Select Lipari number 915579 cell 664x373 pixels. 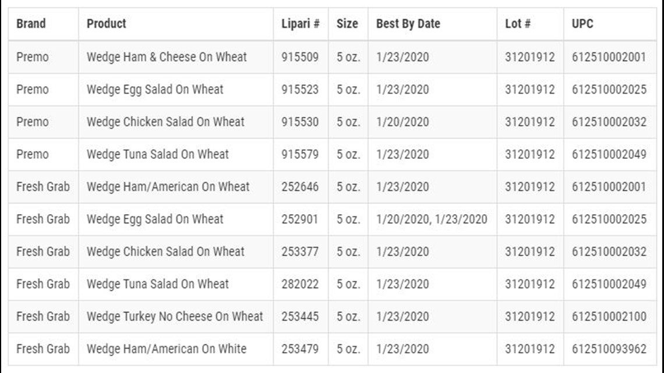coord(300,154)
